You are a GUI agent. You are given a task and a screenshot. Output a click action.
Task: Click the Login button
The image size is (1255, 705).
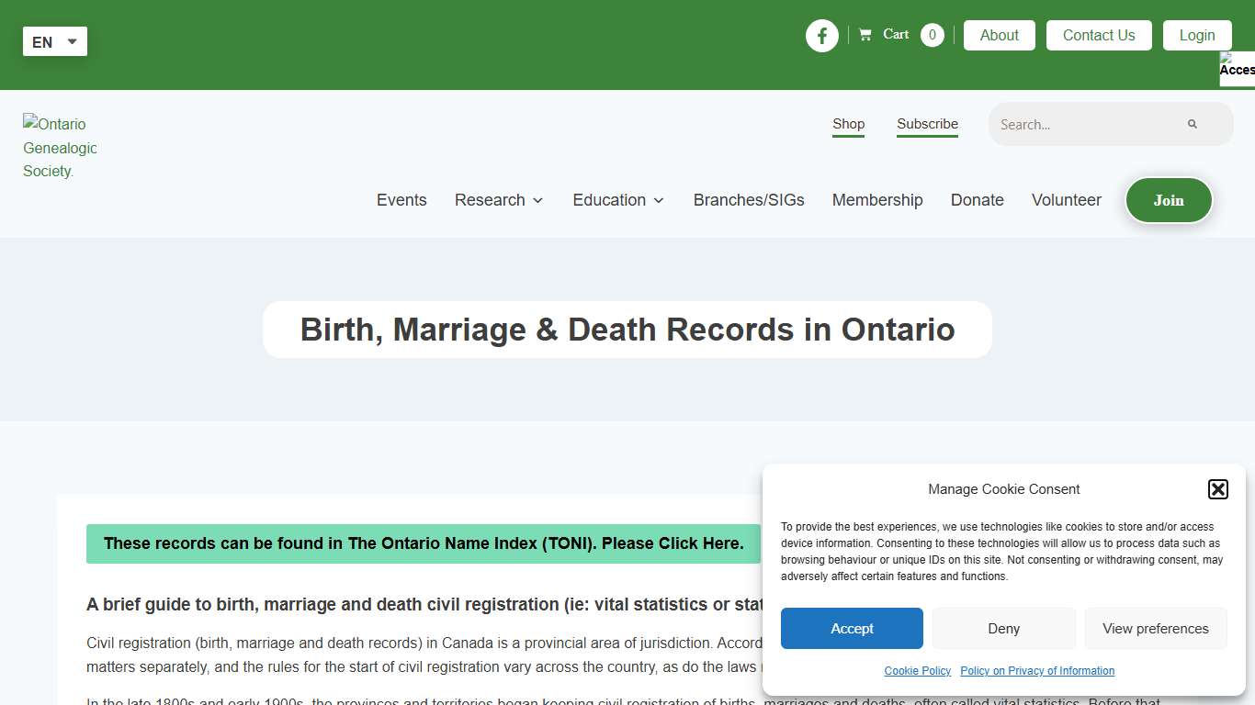(1197, 35)
